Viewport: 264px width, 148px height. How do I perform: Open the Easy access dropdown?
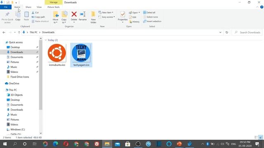(x=106, y=17)
